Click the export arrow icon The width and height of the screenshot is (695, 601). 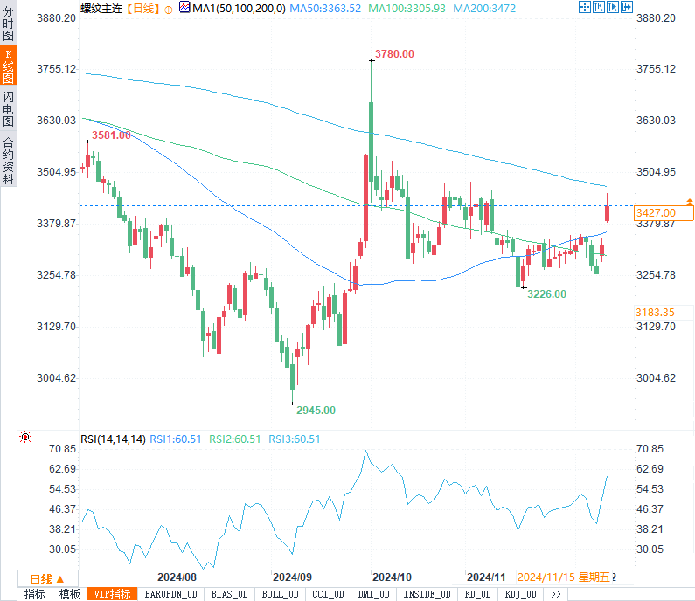click(x=627, y=7)
